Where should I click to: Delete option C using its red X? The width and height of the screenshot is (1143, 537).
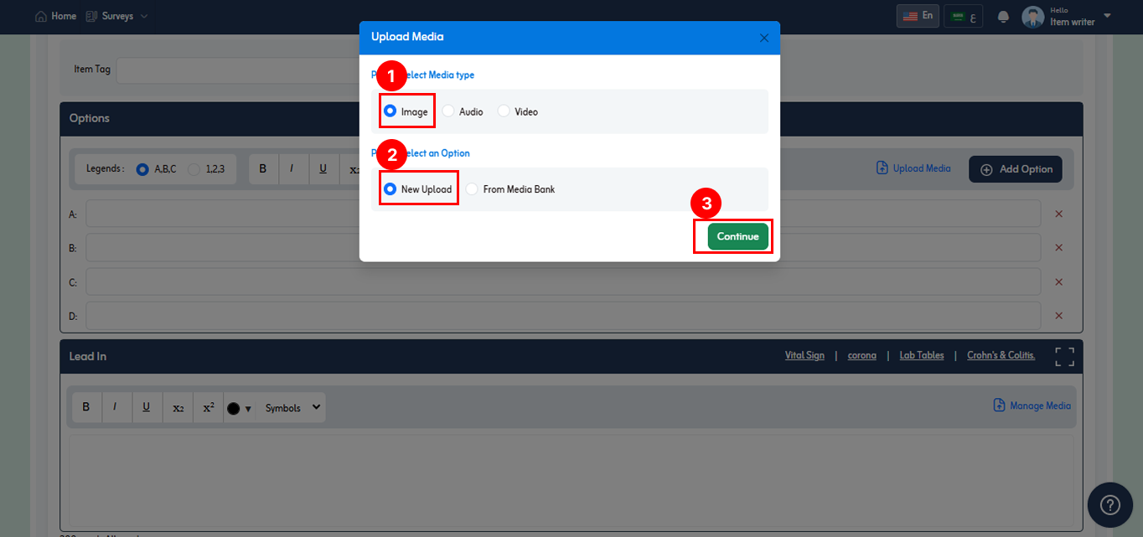tap(1058, 281)
